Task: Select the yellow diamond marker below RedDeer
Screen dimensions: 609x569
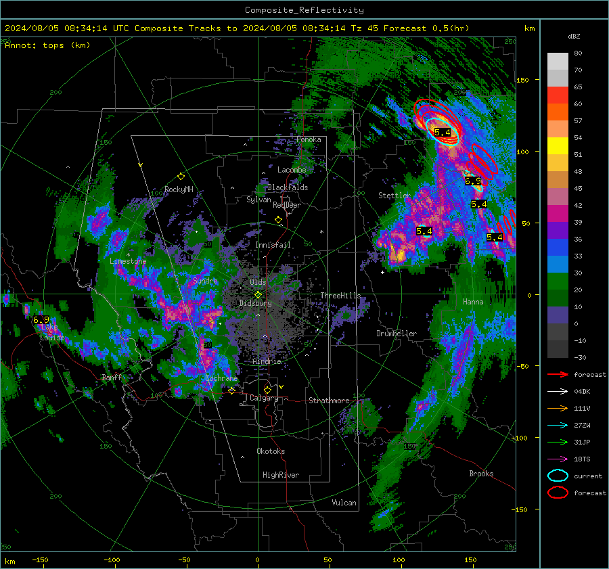Action: tap(278, 220)
